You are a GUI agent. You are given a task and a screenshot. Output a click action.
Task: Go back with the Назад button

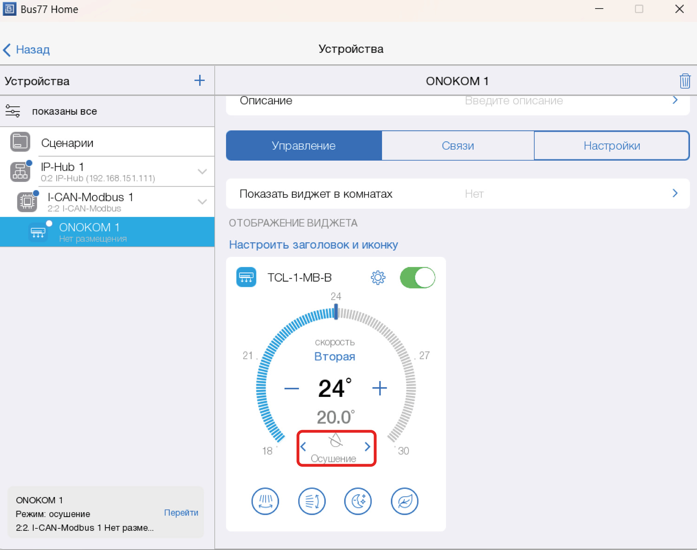pos(27,50)
